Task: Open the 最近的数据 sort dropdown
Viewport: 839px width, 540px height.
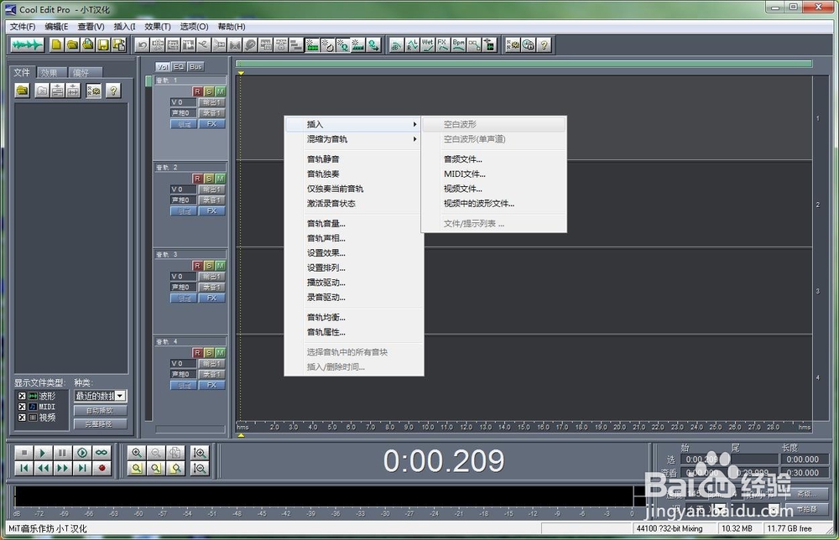Action: [121, 396]
